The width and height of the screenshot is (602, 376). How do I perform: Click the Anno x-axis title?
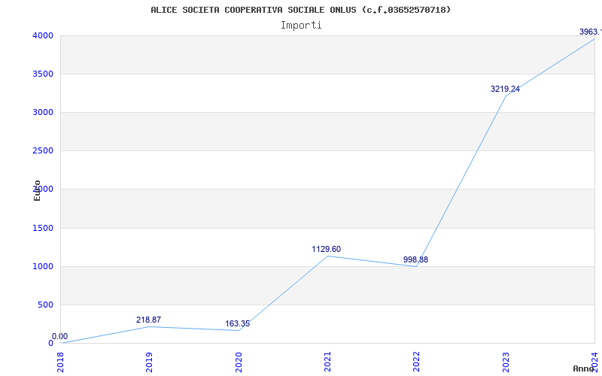point(583,368)
